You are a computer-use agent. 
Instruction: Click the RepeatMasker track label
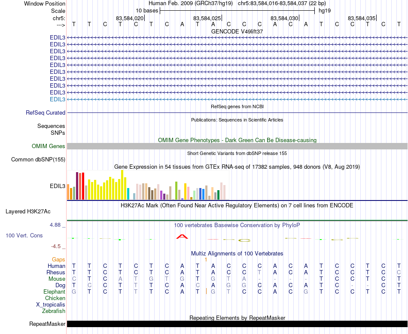point(47,324)
